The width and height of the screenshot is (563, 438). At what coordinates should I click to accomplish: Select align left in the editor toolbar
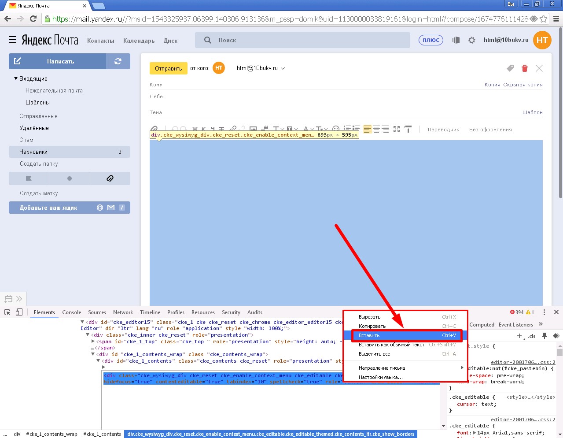click(x=367, y=129)
